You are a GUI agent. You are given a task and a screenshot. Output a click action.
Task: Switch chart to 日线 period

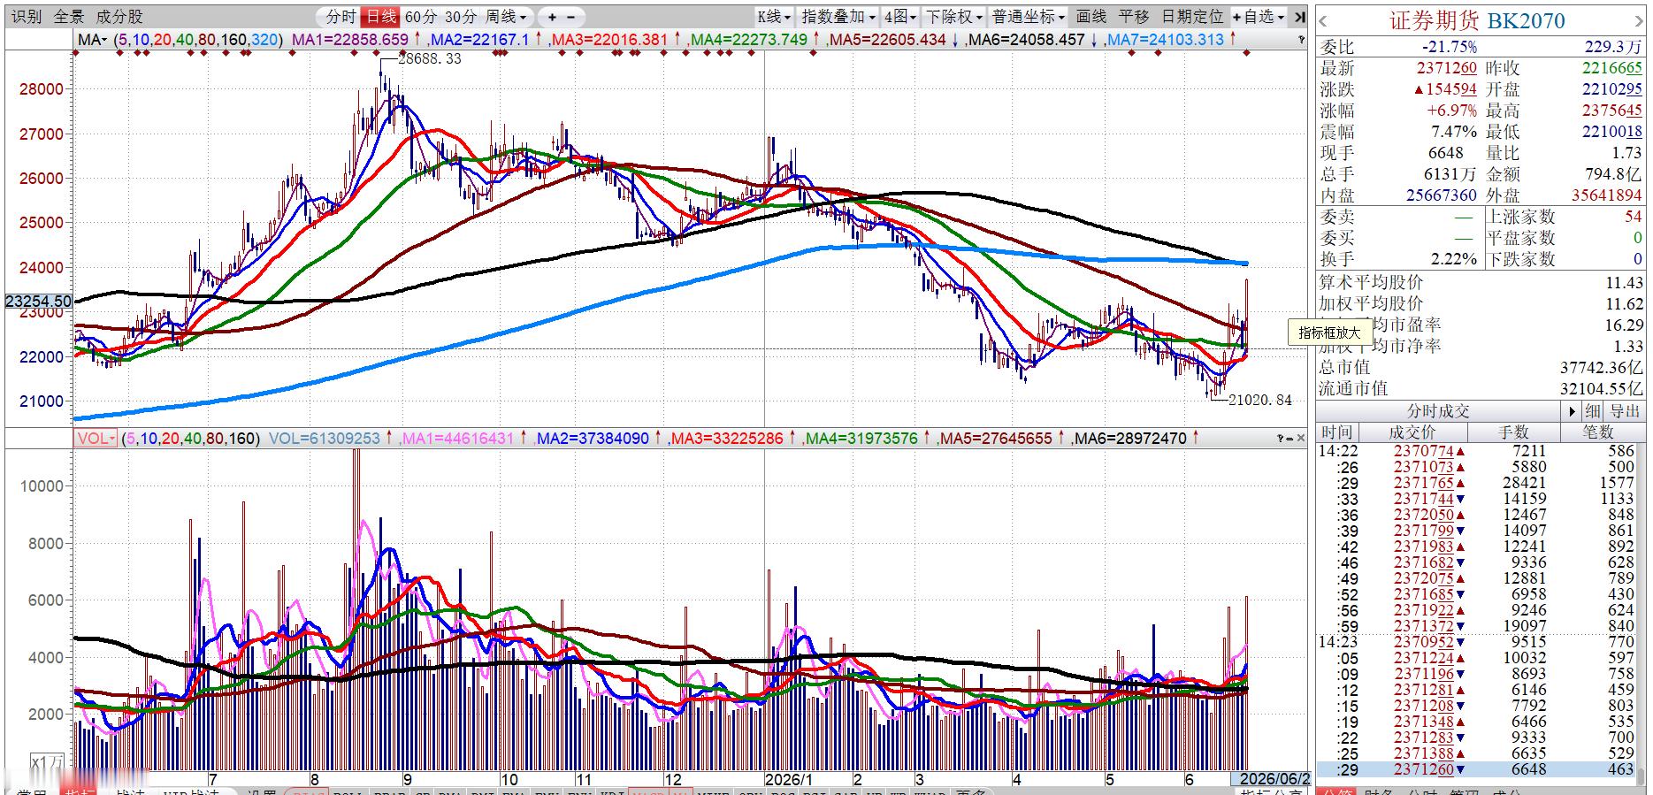(381, 17)
